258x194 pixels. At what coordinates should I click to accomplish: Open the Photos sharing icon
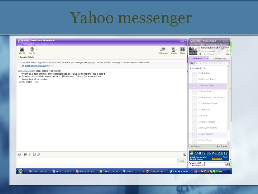coord(182,50)
